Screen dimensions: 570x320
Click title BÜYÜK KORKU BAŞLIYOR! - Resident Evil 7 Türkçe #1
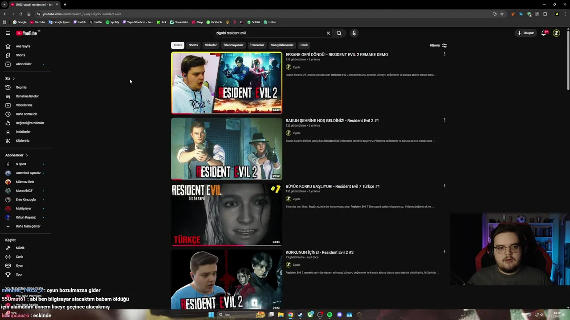point(333,187)
